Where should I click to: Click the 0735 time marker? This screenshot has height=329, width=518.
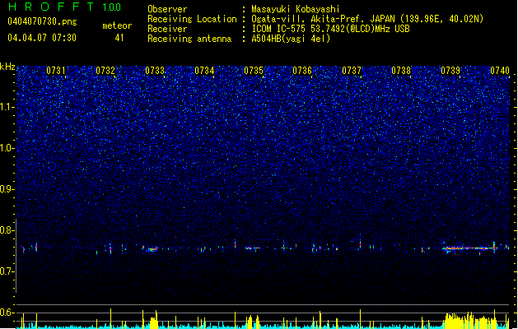click(254, 71)
